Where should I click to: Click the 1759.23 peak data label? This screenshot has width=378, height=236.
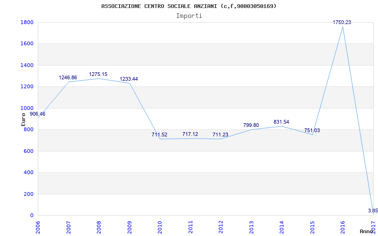tap(342, 22)
